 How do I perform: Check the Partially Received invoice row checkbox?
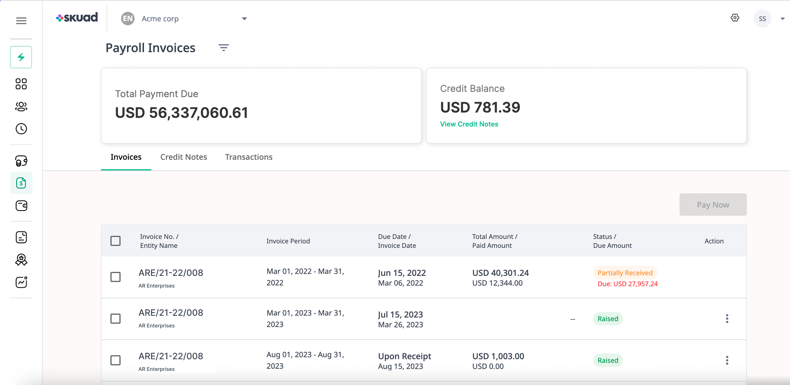click(x=115, y=277)
